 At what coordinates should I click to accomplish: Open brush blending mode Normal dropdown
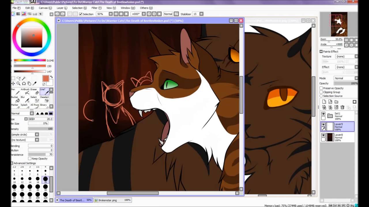point(32,113)
